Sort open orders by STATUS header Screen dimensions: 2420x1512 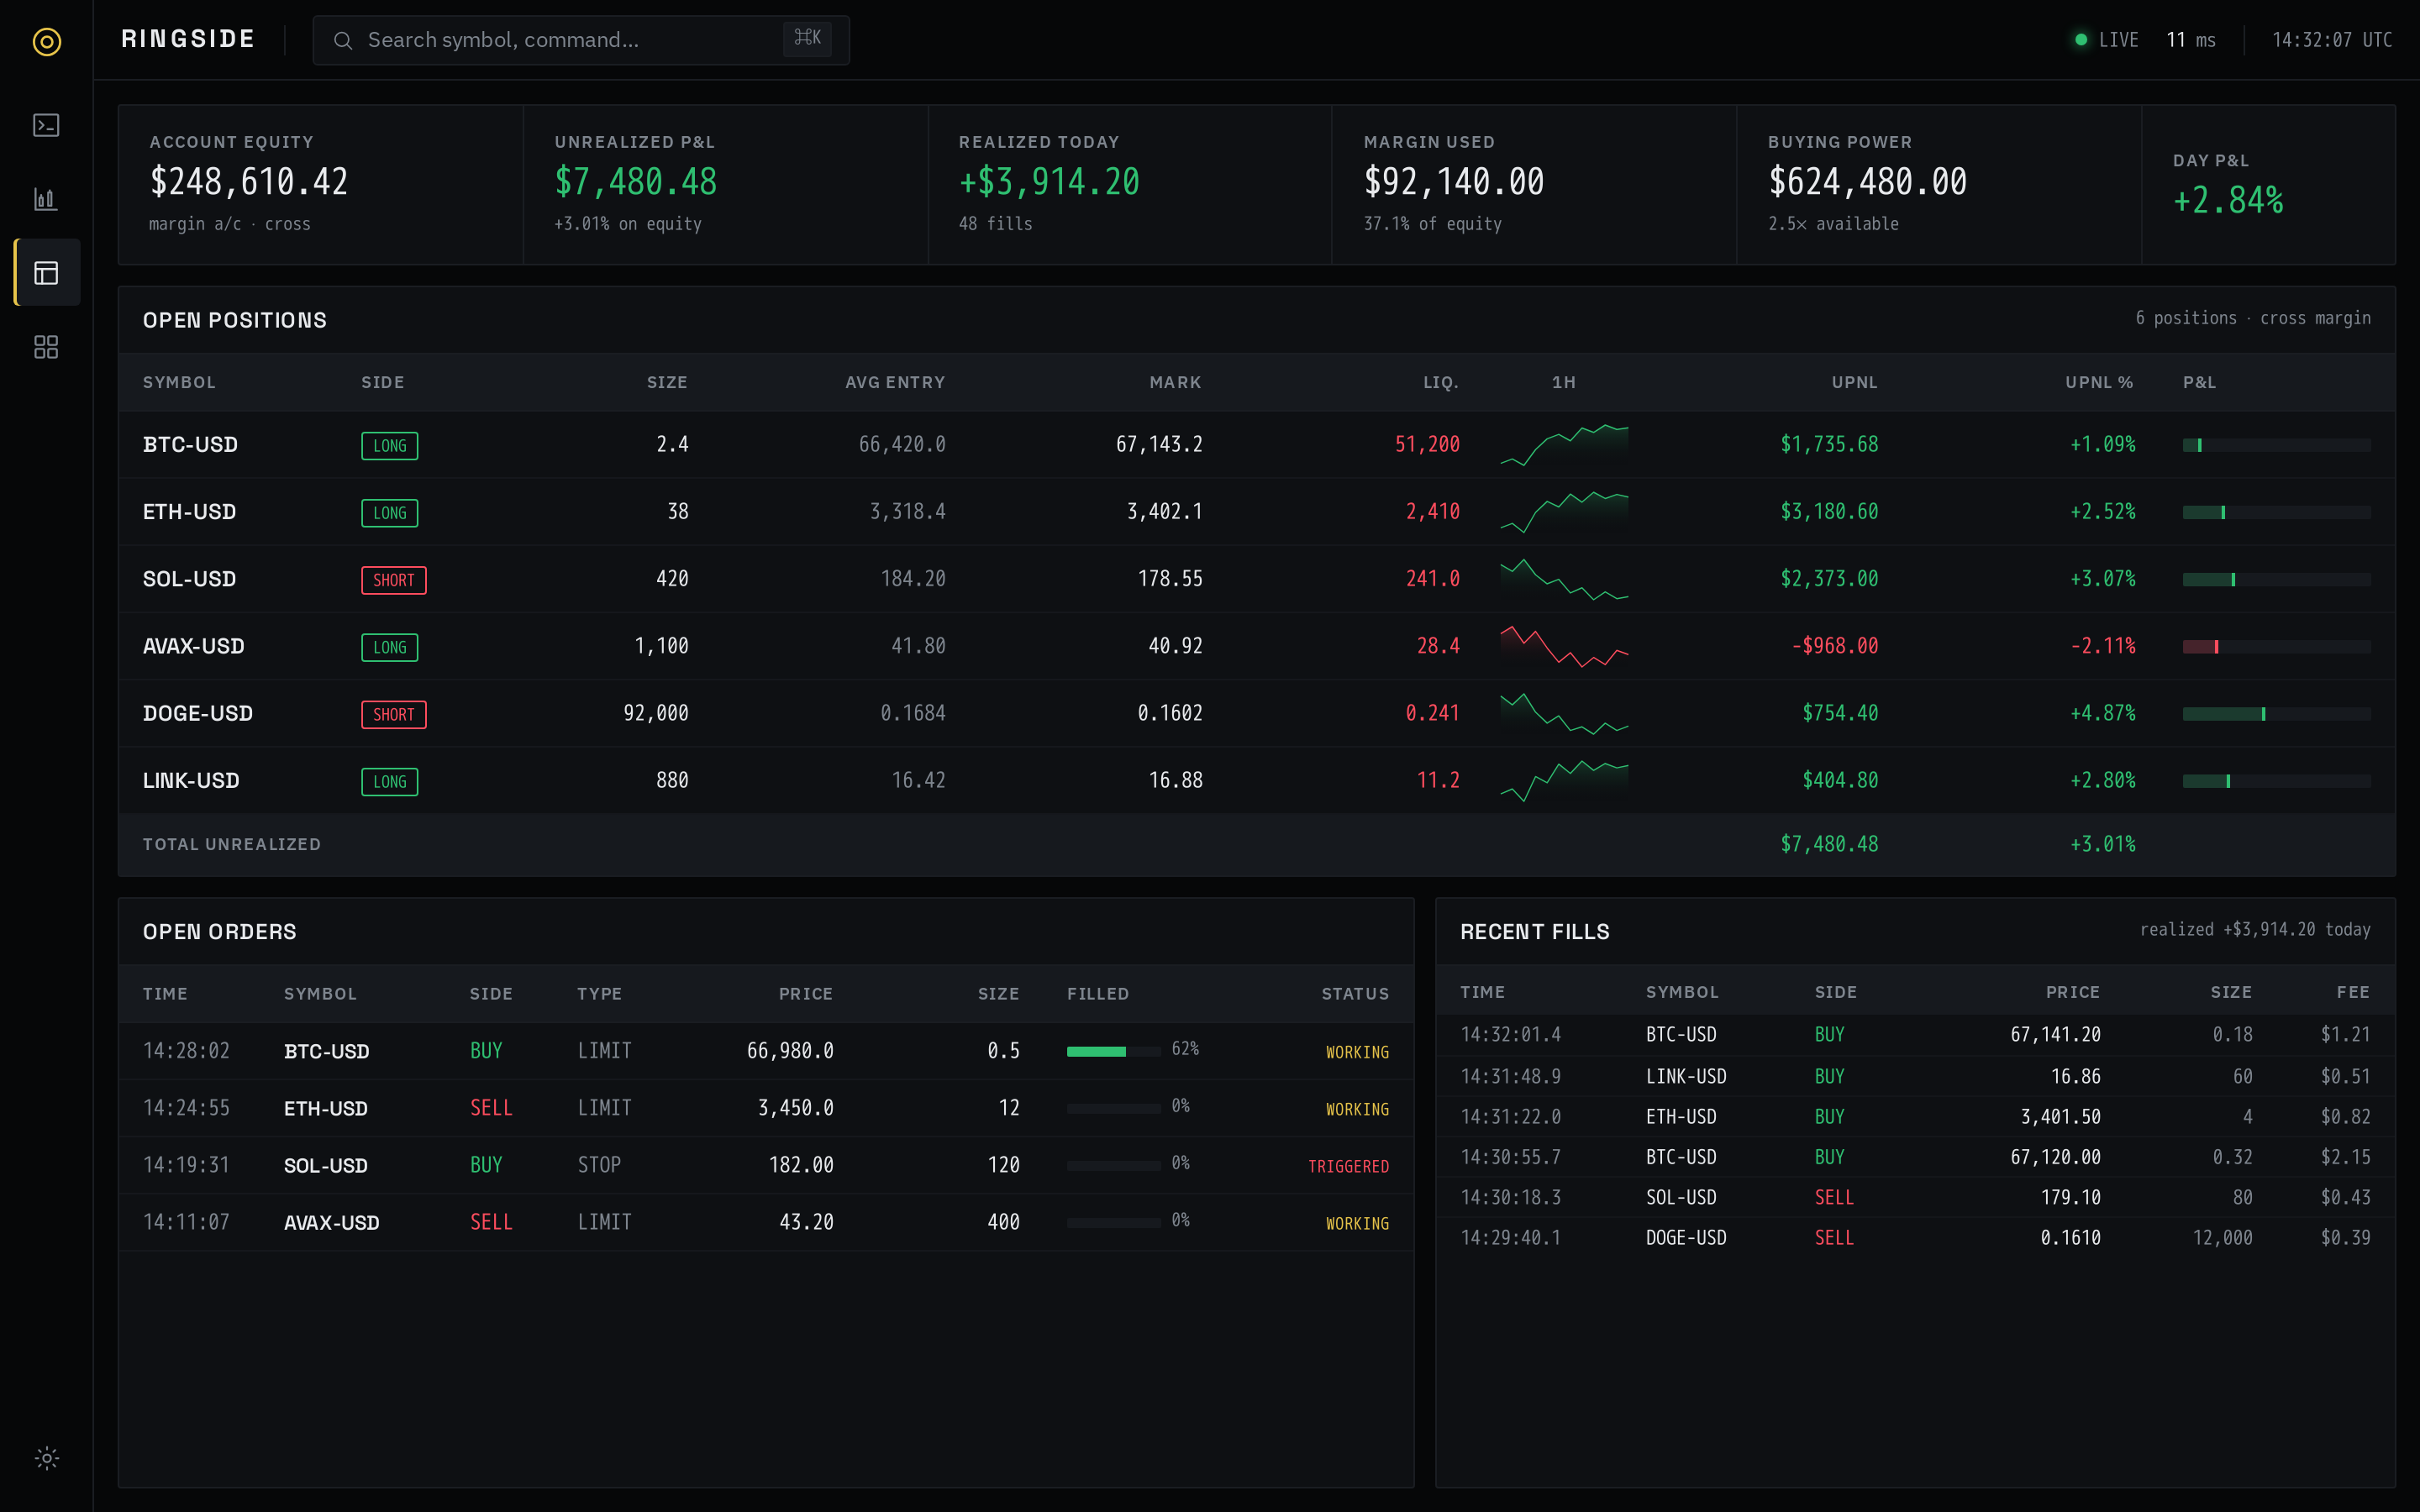click(x=1355, y=994)
